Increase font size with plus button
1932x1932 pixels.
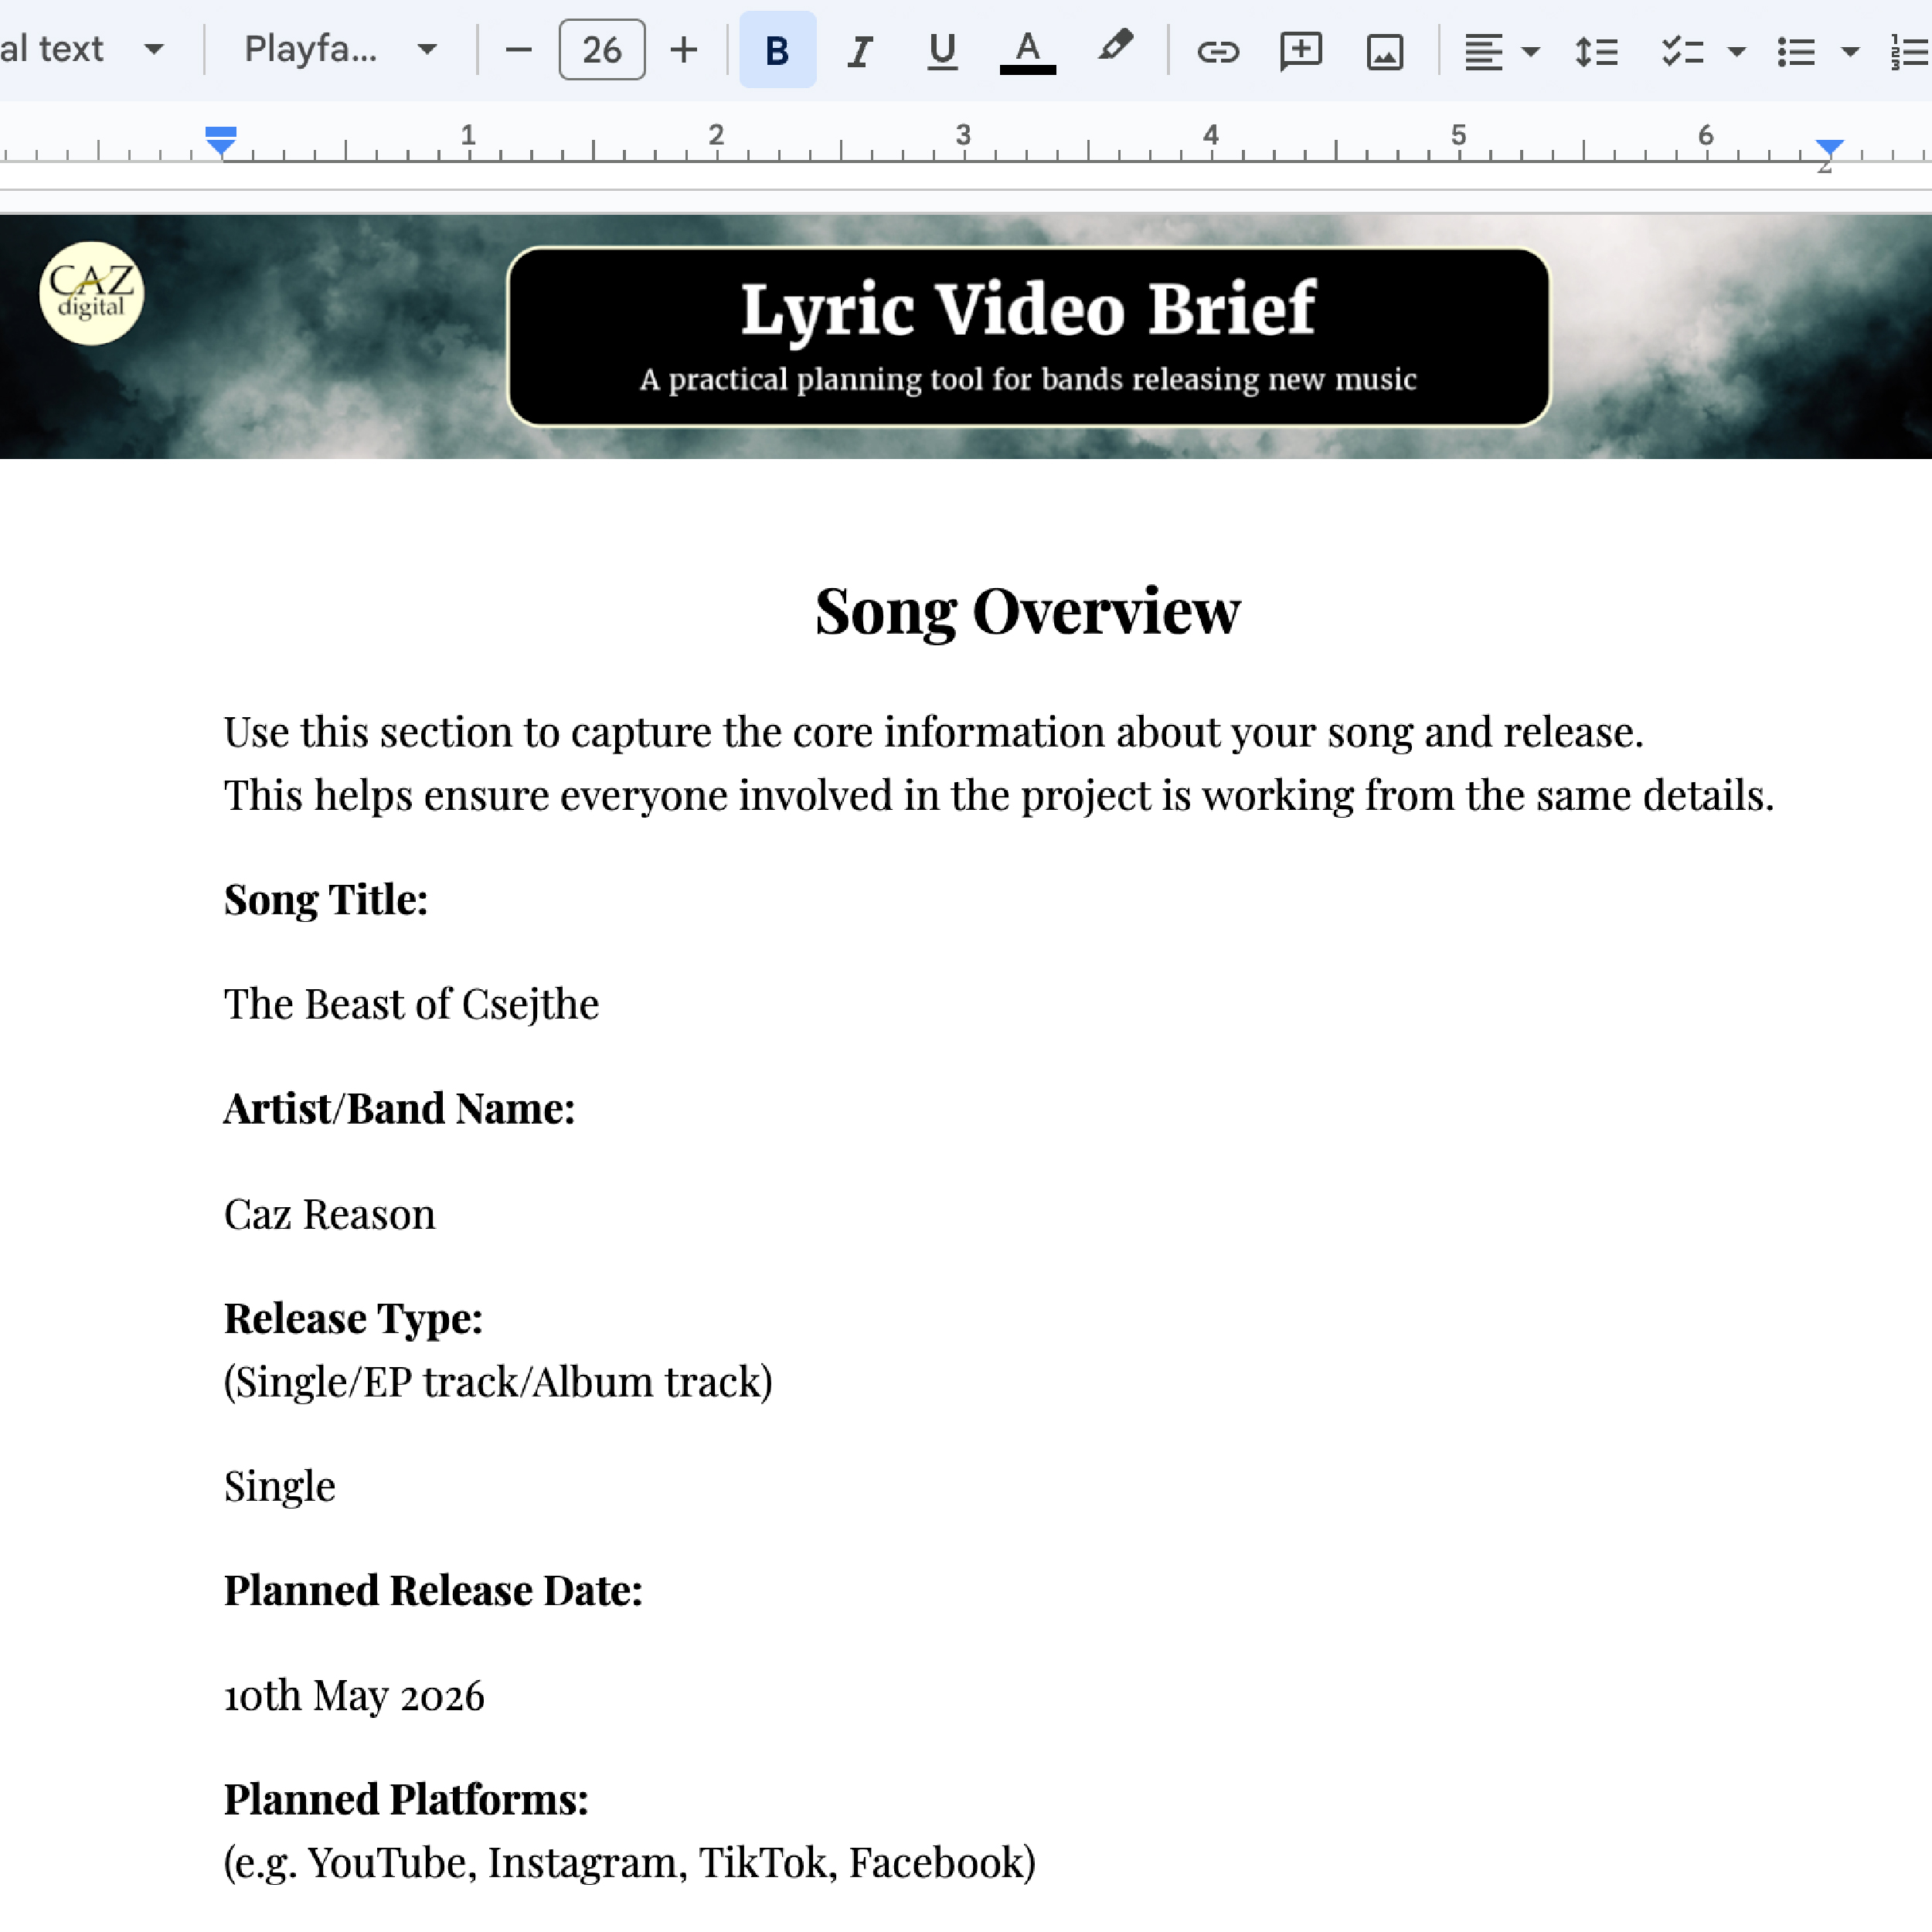pos(684,49)
